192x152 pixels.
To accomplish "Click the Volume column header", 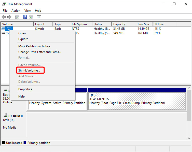I will [17, 24].
